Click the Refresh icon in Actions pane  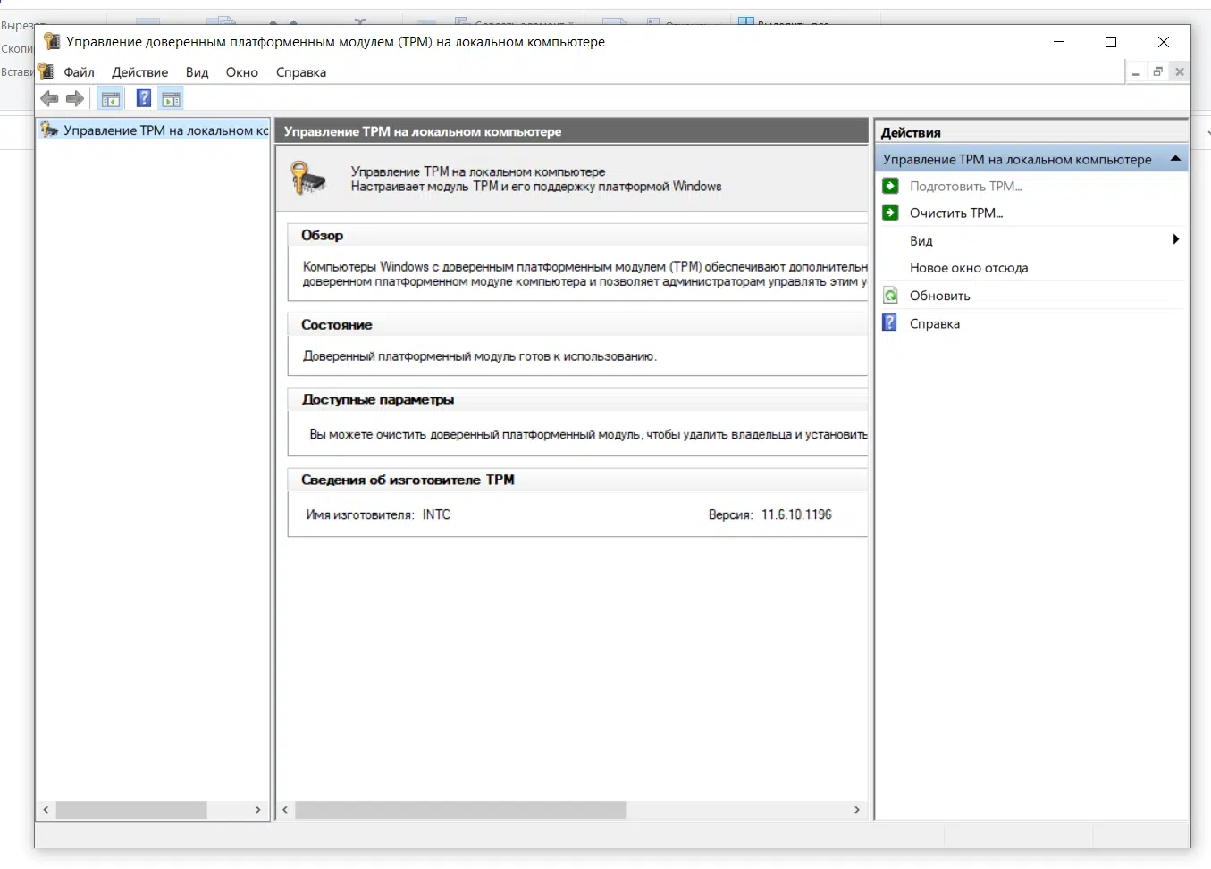click(x=890, y=296)
